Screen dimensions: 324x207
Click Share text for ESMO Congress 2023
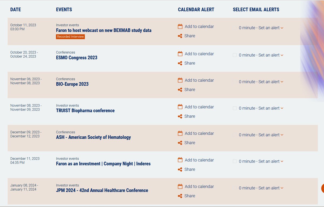(x=190, y=63)
